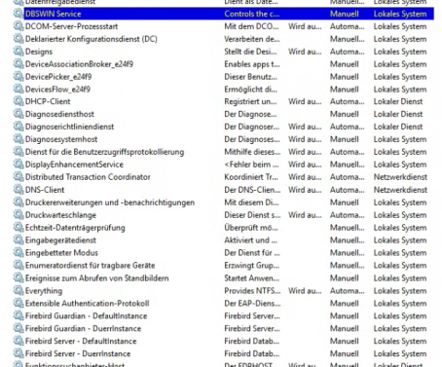Image resolution: width=442 pixels, height=367 pixels.
Task: Select the gear icon of DisplayEnhancementService
Action: pyautogui.click(x=18, y=165)
